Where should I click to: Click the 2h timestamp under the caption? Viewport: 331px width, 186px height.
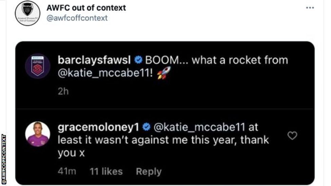pyautogui.click(x=63, y=92)
